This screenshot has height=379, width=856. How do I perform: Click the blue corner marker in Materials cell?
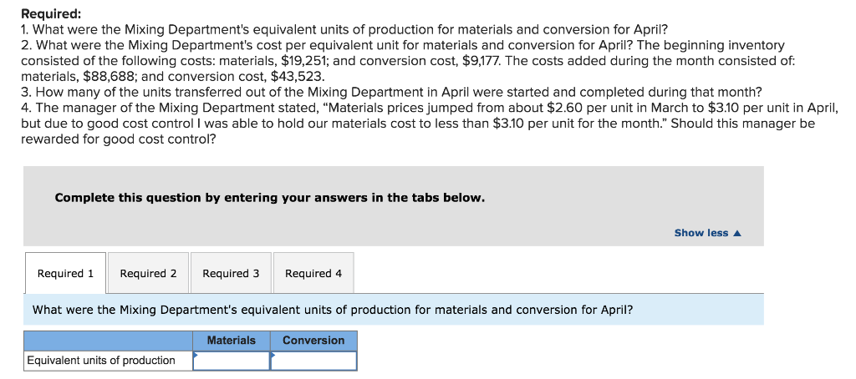pos(196,354)
